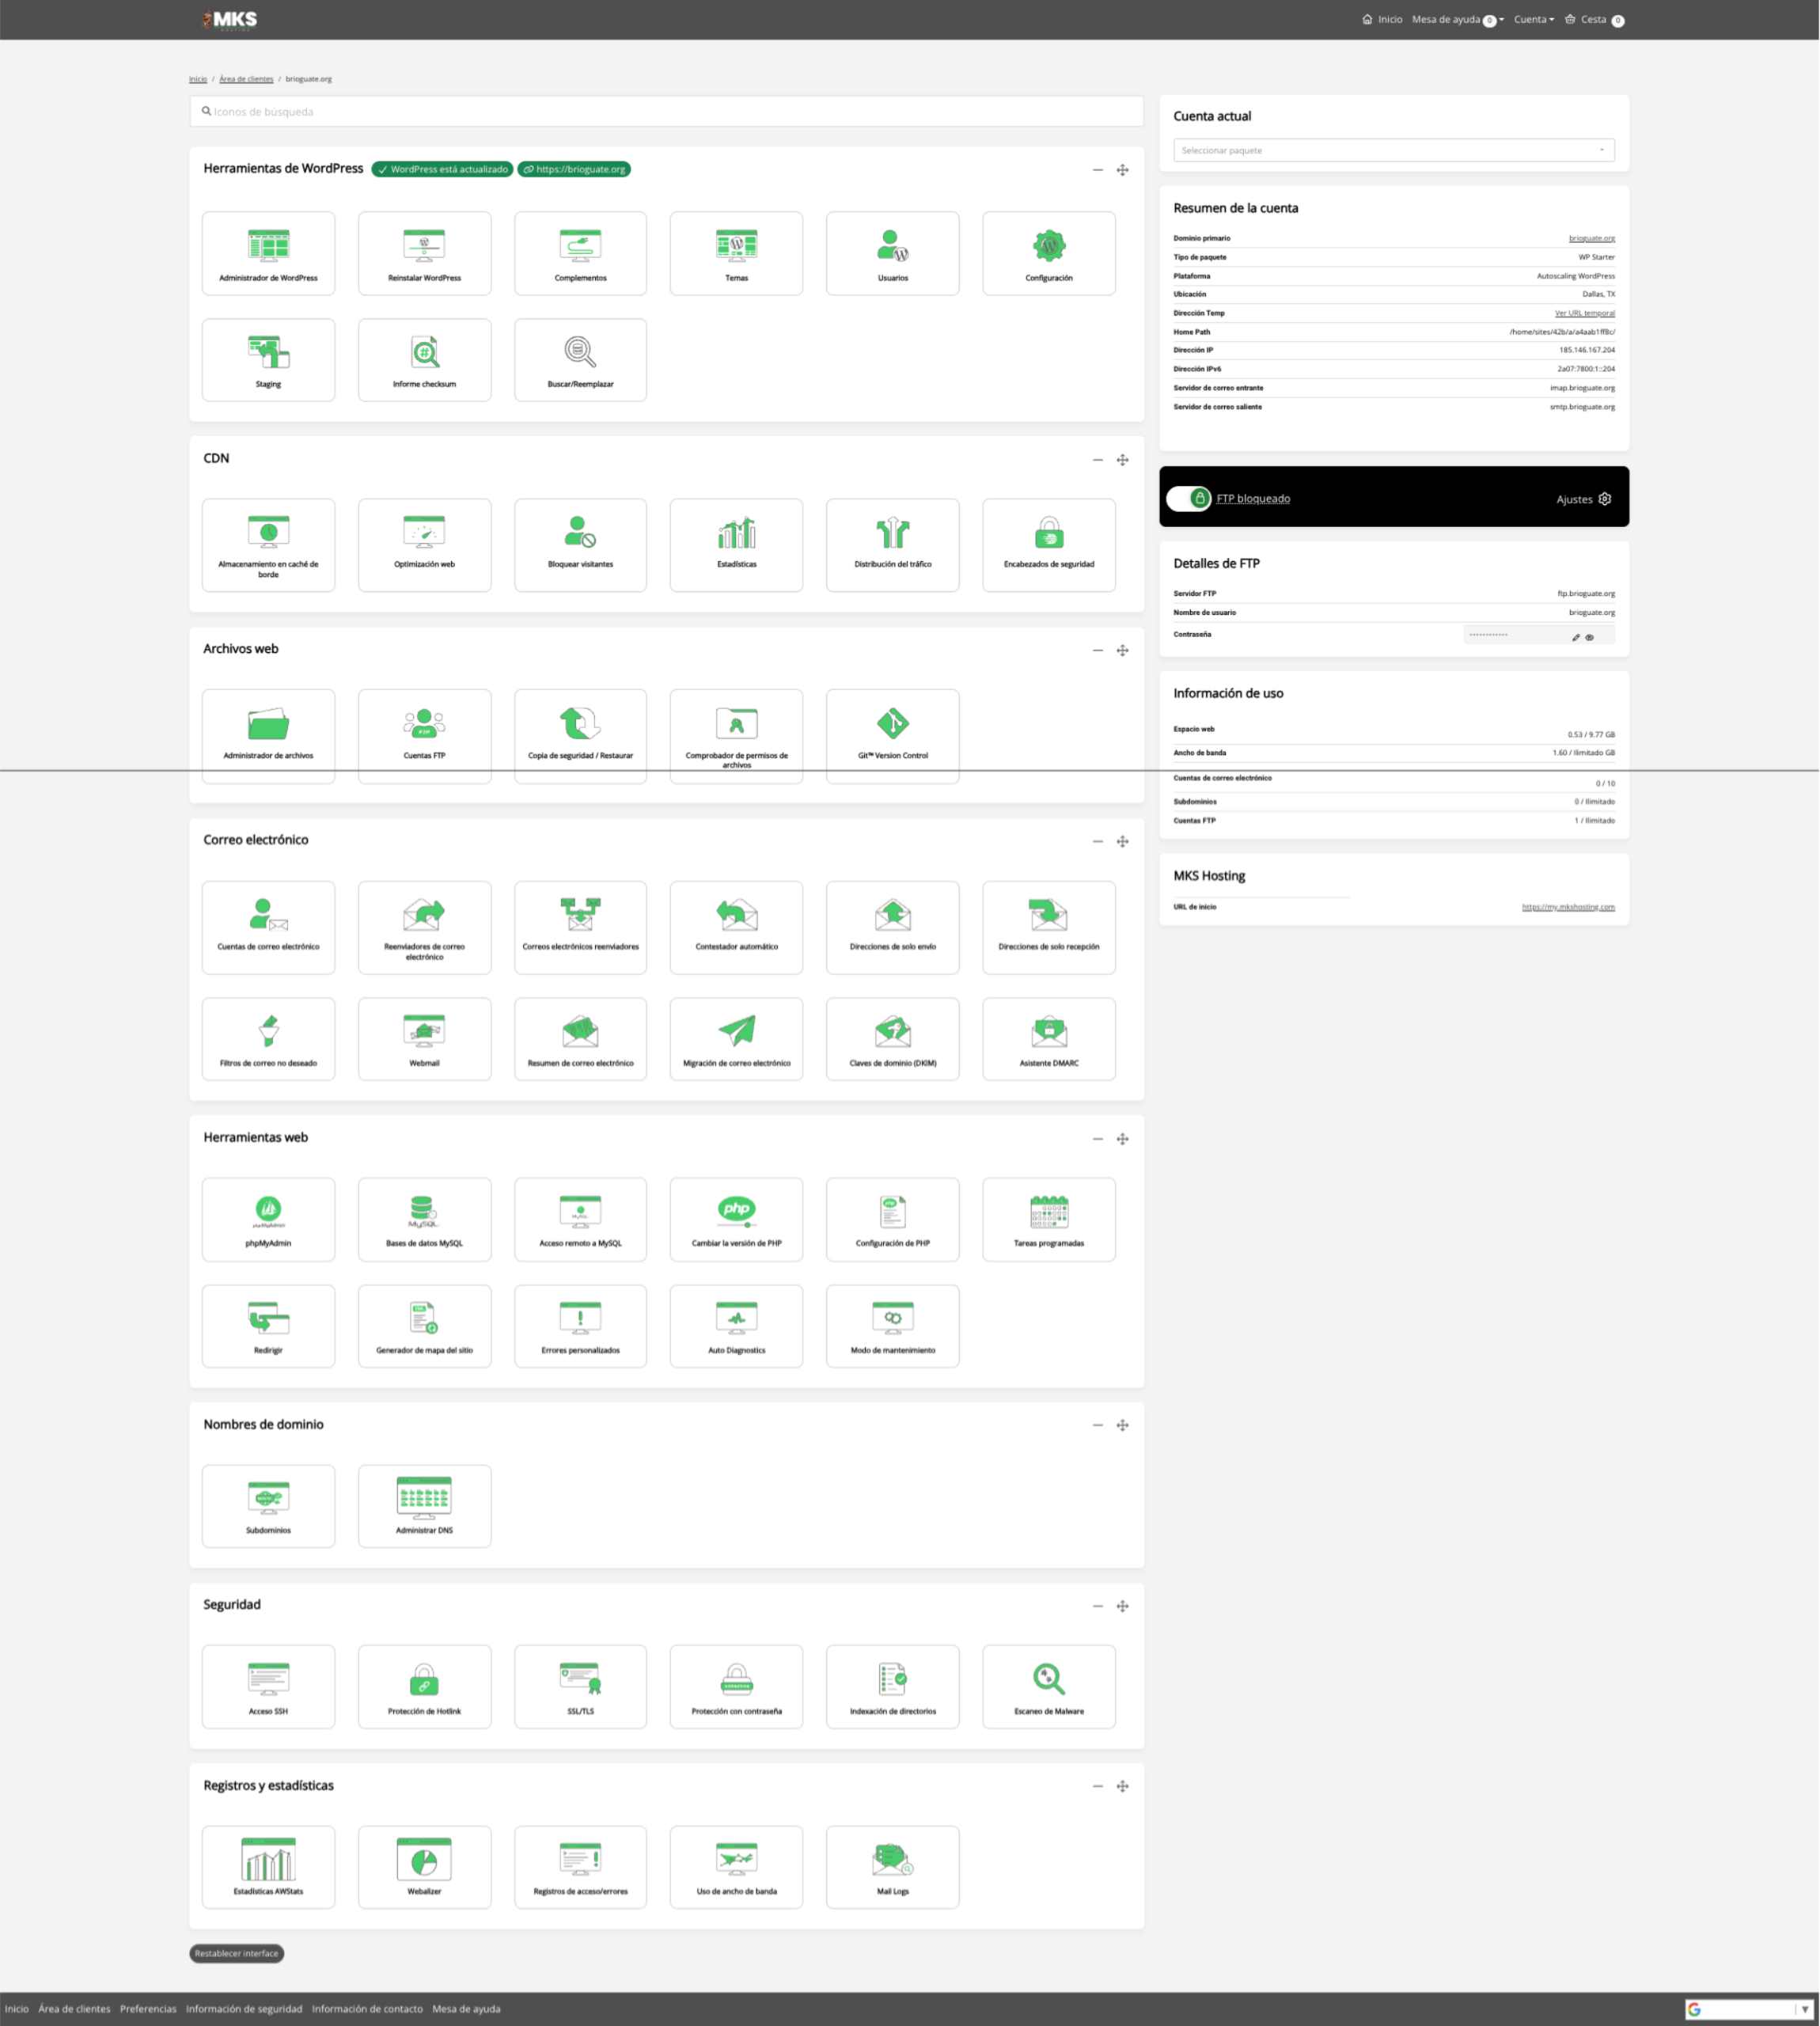Collapse the Herramientas de WordPress section
This screenshot has height=2026, width=1820.
tap(1097, 170)
